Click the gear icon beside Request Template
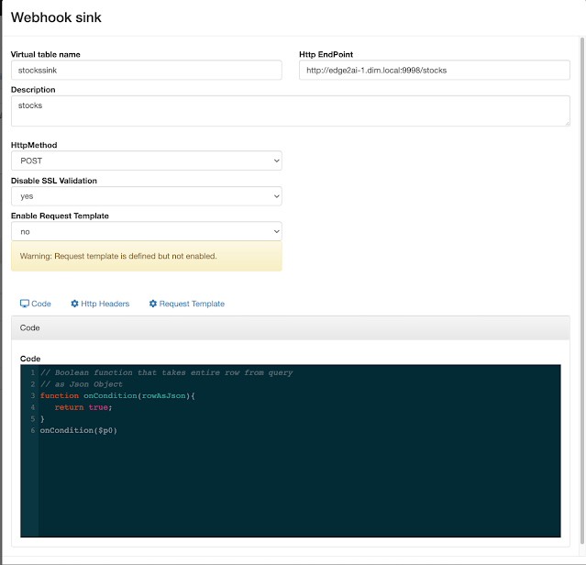 coord(153,304)
